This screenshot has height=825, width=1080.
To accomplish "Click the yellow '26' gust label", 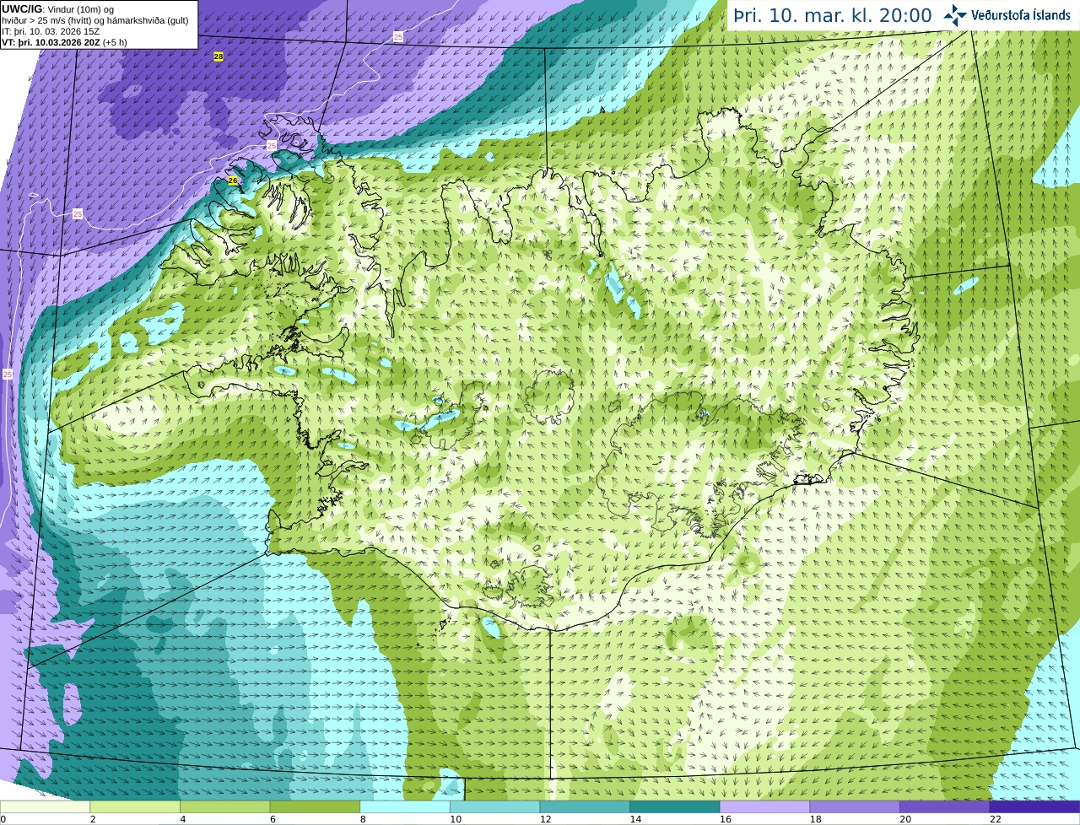I will coord(232,181).
